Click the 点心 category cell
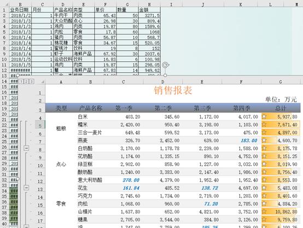Viewport: 303px width, 228px height. point(61,164)
